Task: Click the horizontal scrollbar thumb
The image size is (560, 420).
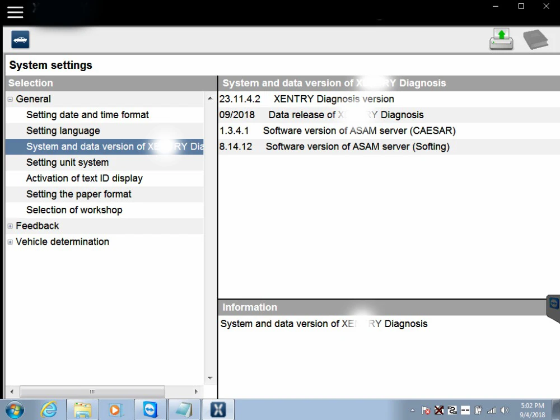Action: 92,391
